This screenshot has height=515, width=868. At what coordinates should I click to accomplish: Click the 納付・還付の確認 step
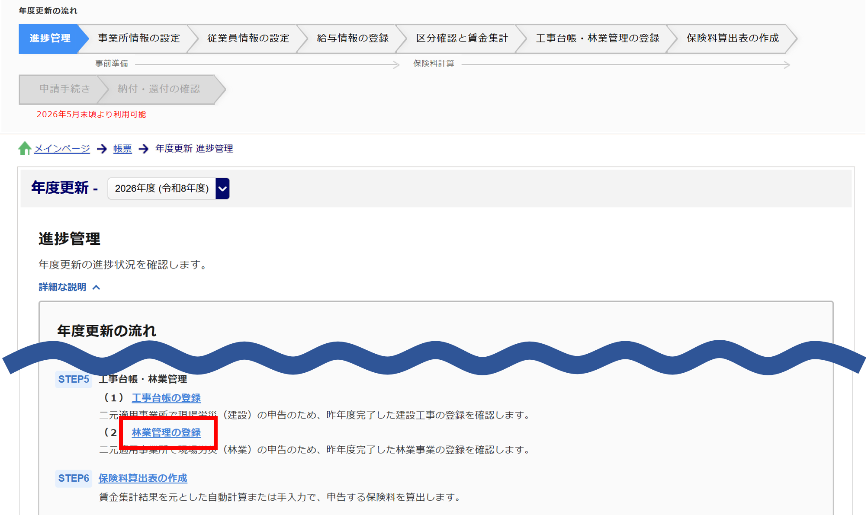pyautogui.click(x=159, y=89)
